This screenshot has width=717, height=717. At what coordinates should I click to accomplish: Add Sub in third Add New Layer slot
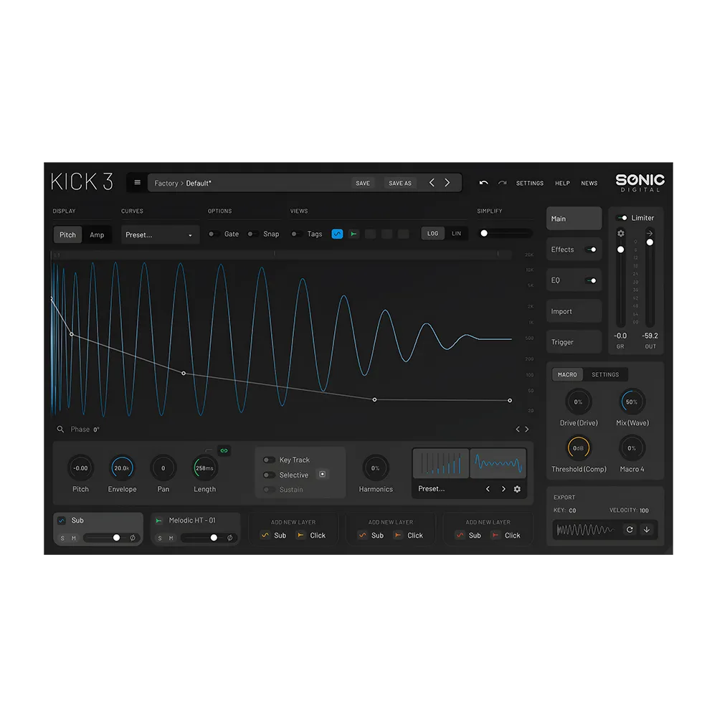(468, 535)
